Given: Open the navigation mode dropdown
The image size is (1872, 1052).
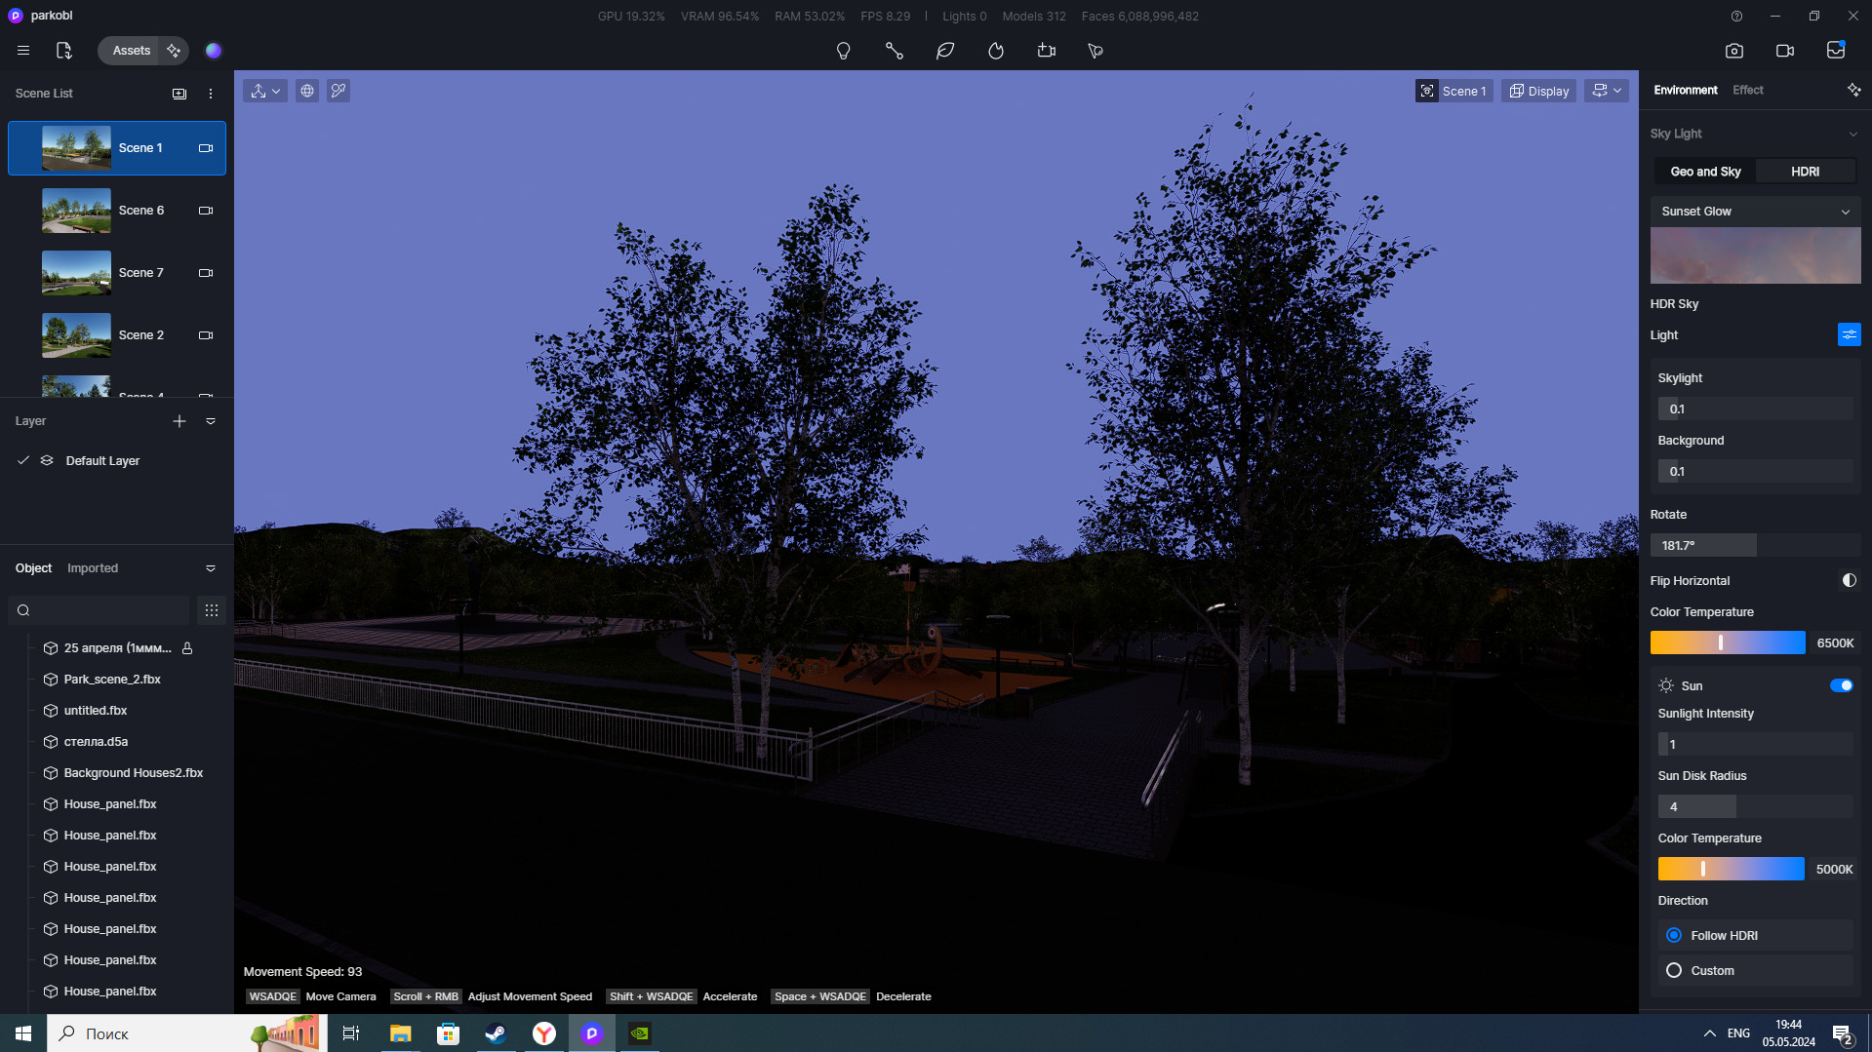Looking at the screenshot, I should pos(265,91).
